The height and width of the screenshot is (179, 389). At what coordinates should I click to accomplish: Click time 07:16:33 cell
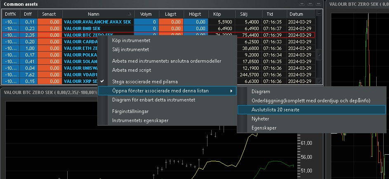[272, 42]
